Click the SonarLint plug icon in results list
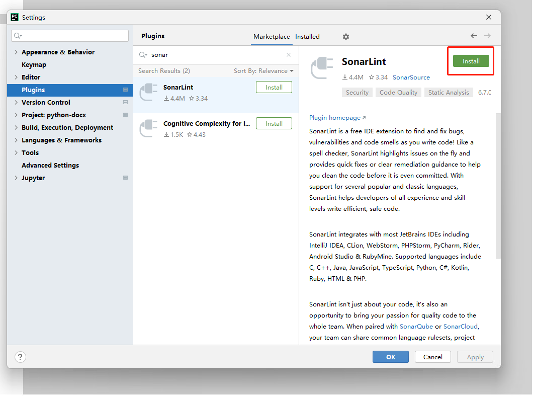533x396 pixels. (x=148, y=92)
